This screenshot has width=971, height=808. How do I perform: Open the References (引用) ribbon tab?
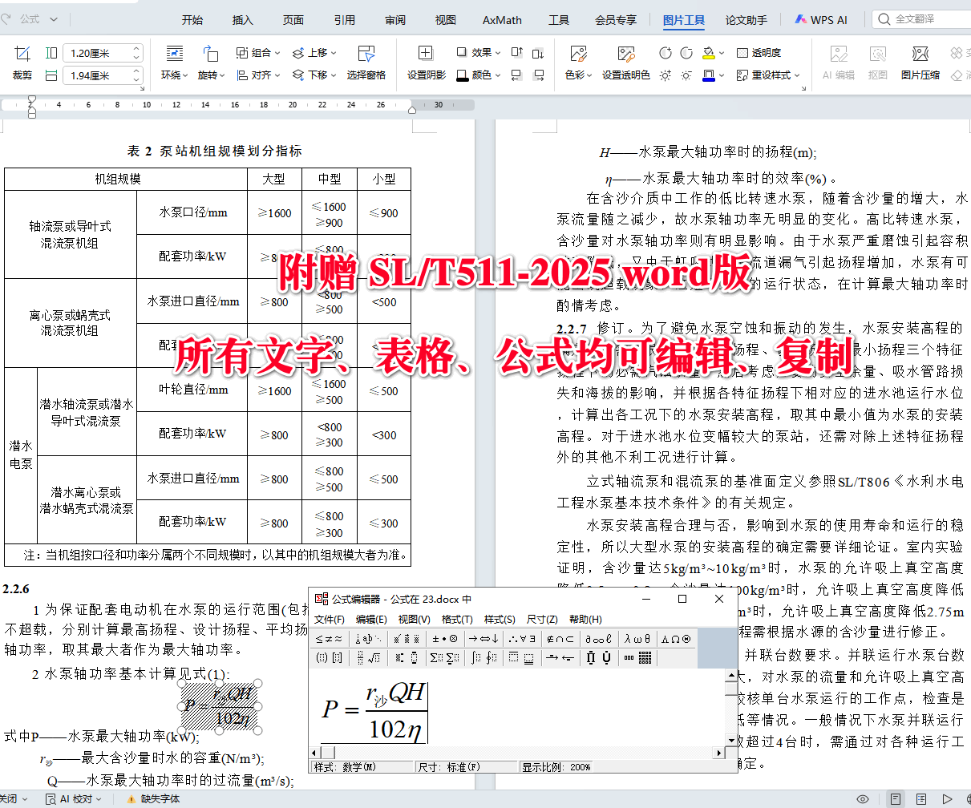coord(345,20)
